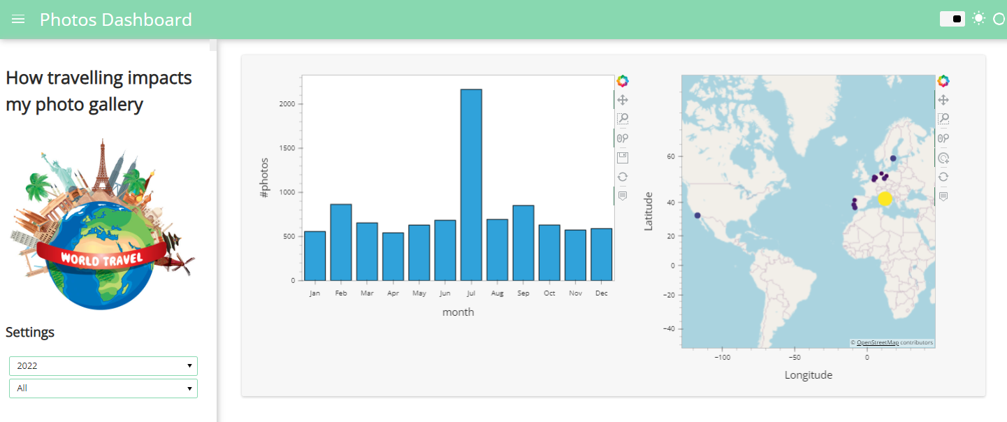This screenshot has width=1007, height=422.
Task: Open the hamburger sidebar menu
Action: click(18, 20)
